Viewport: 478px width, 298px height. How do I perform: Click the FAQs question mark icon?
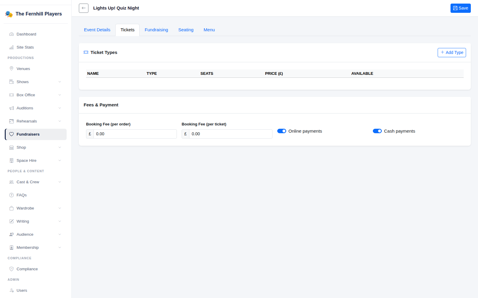12,195
